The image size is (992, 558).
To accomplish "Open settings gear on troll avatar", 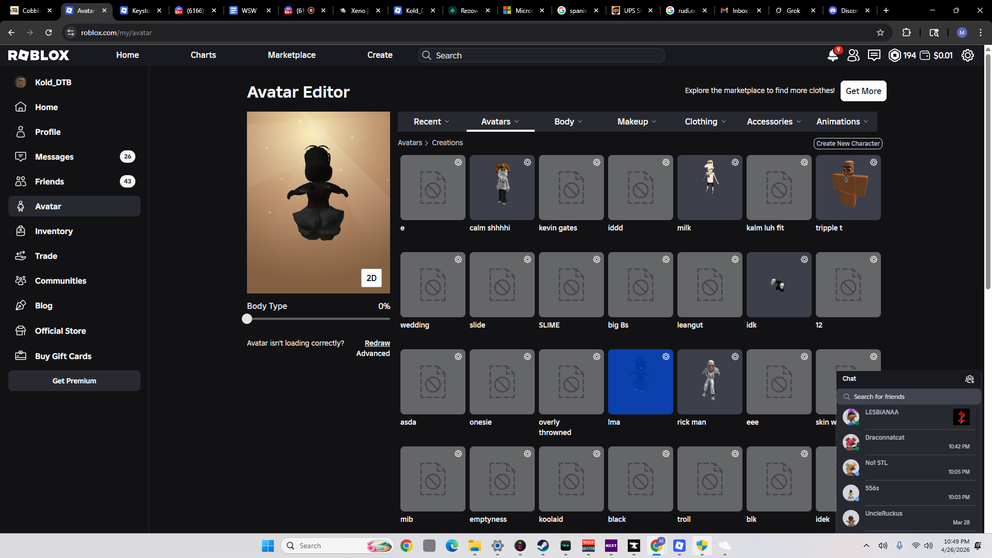I will [x=735, y=454].
